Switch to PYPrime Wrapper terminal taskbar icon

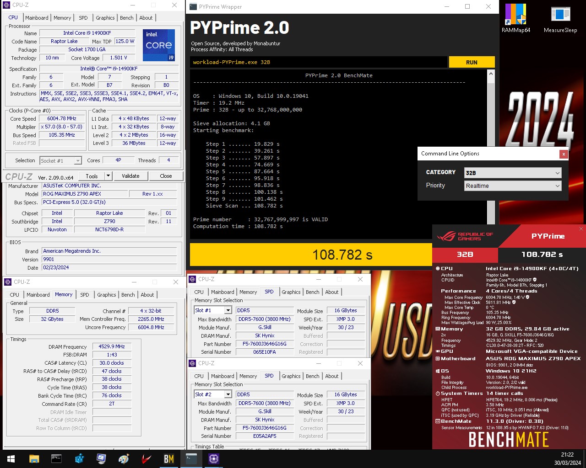tap(191, 459)
